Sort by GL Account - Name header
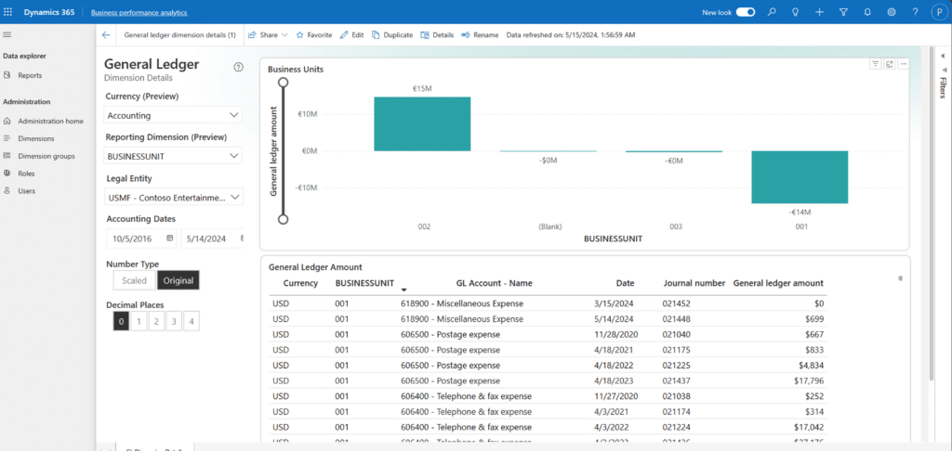The height and width of the screenshot is (451, 952). point(495,283)
